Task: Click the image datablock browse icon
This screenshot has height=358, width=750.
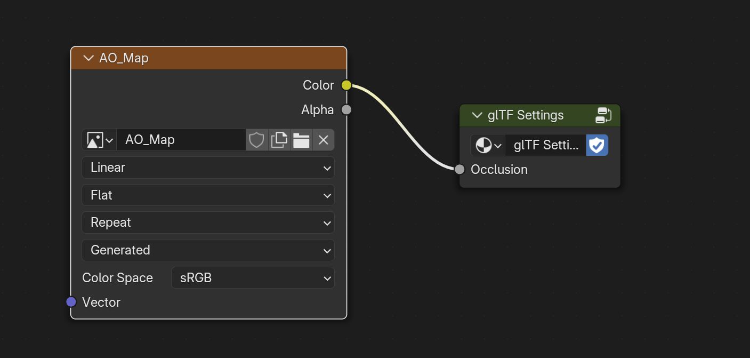Action: coord(99,140)
